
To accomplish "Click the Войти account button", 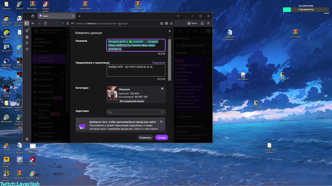I will pyautogui.click(x=192, y=23).
